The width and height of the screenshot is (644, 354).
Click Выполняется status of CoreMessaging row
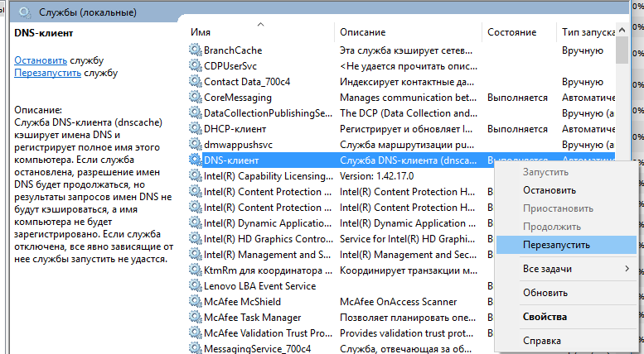coord(517,98)
